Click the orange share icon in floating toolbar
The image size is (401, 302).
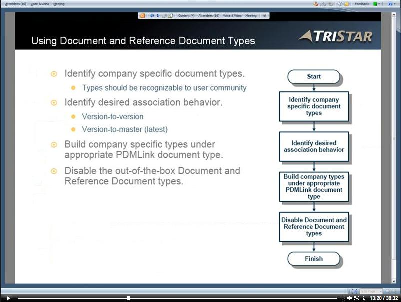143,16
